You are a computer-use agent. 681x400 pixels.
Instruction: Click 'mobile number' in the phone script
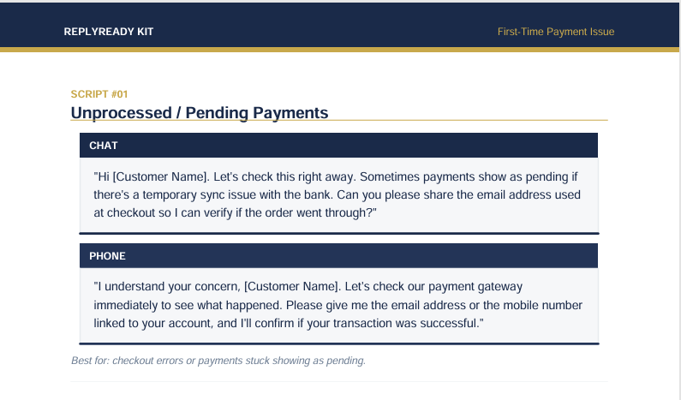click(542, 305)
